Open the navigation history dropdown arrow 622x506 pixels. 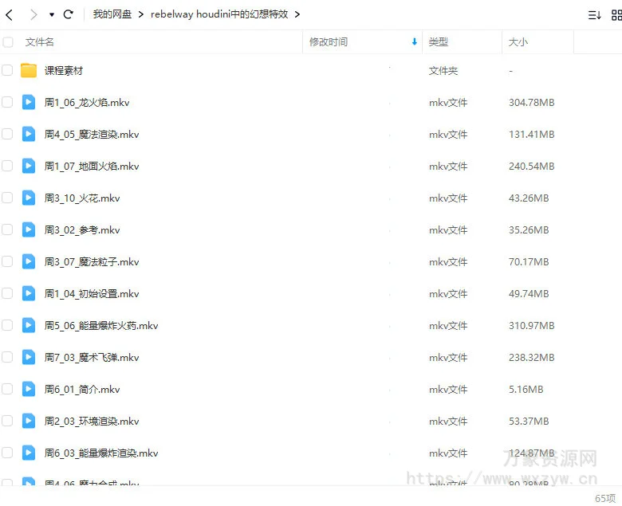(52, 14)
